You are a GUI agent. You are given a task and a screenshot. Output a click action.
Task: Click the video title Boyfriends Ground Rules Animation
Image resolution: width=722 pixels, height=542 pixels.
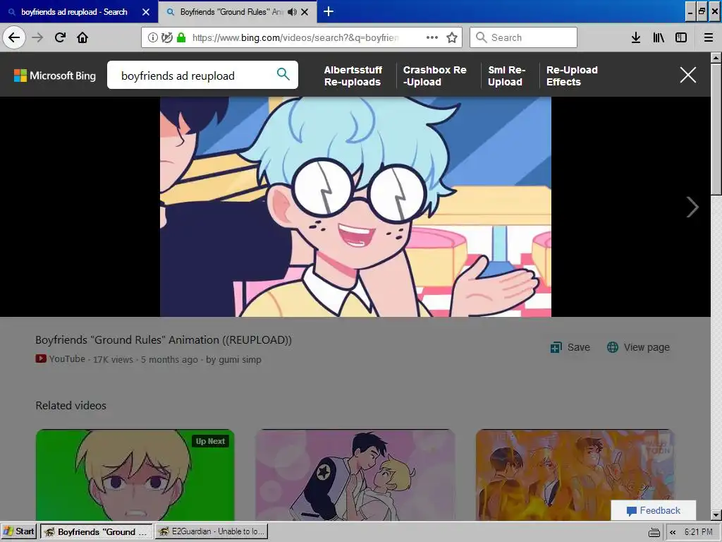[x=164, y=340]
